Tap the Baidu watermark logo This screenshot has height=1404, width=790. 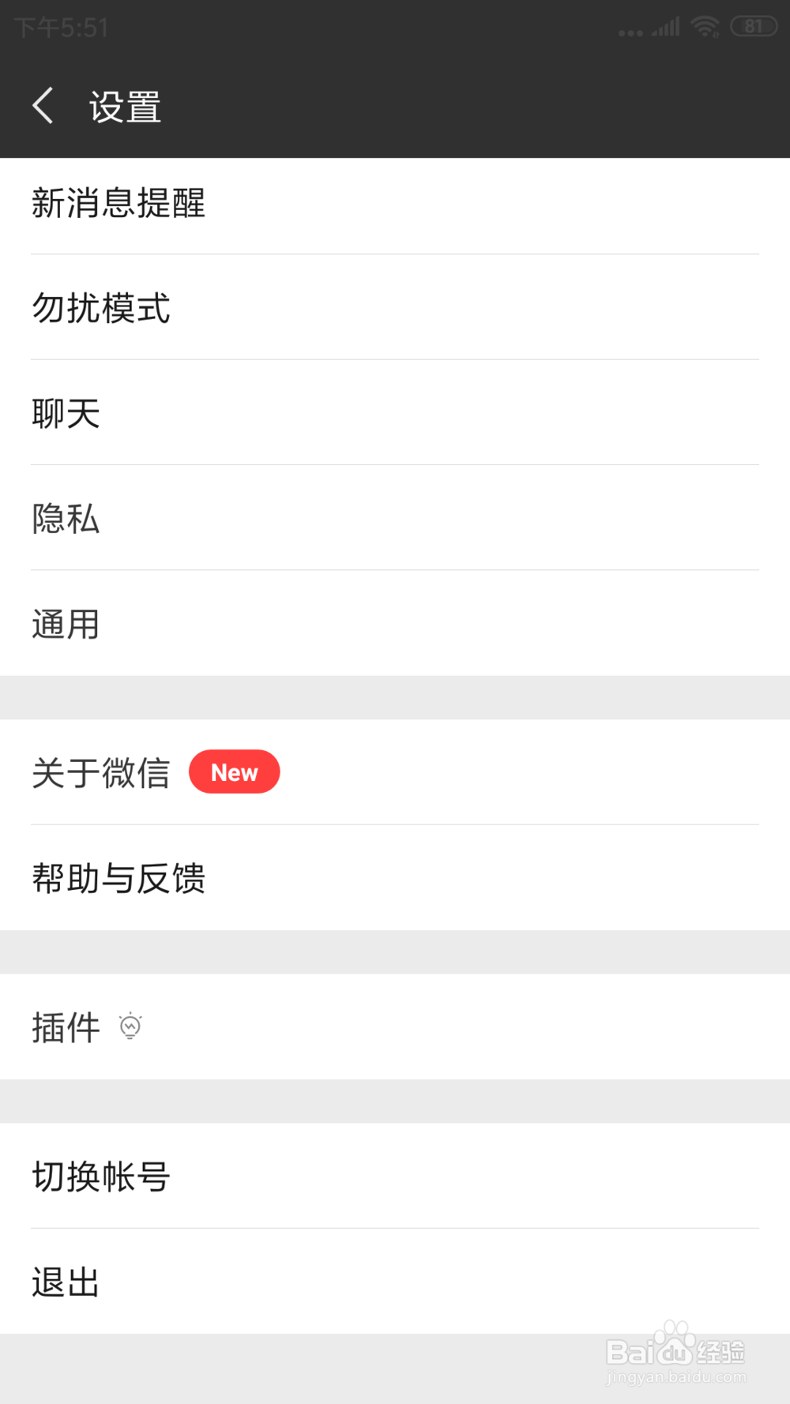click(x=675, y=1353)
